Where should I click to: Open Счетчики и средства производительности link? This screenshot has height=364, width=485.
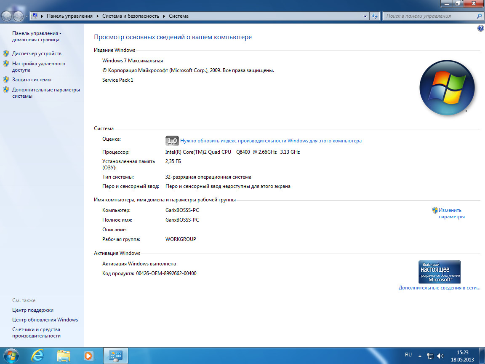click(36, 332)
